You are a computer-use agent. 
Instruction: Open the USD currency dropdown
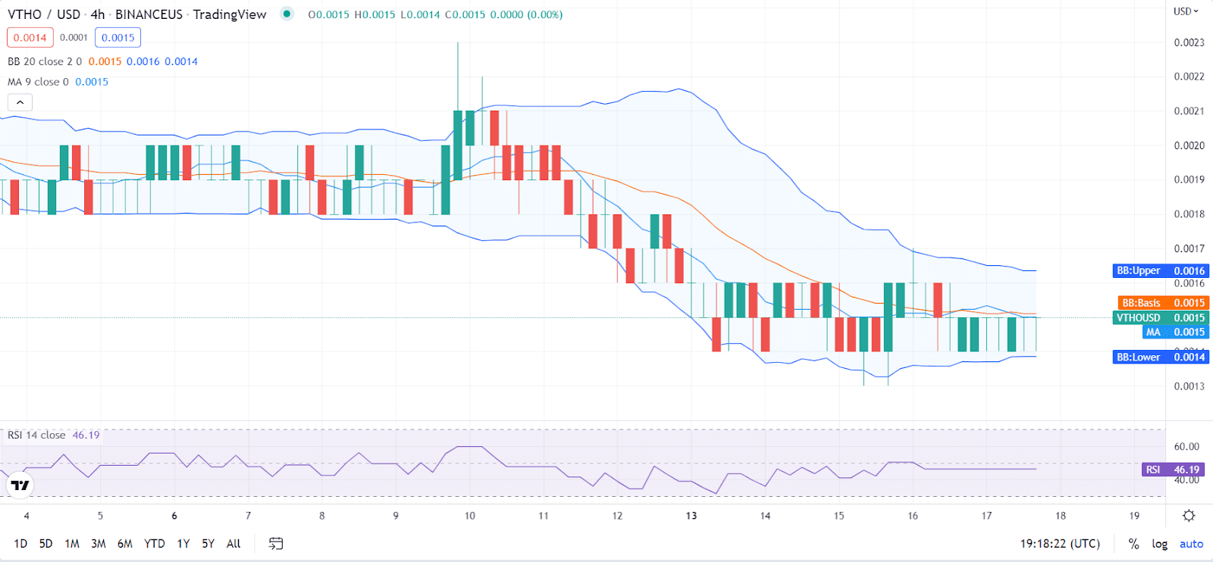tap(1186, 11)
